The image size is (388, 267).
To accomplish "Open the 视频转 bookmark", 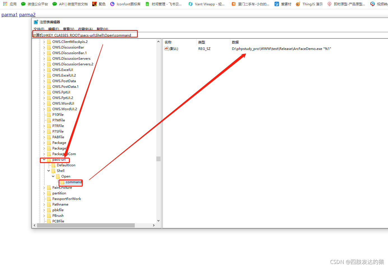I will coord(379,4).
